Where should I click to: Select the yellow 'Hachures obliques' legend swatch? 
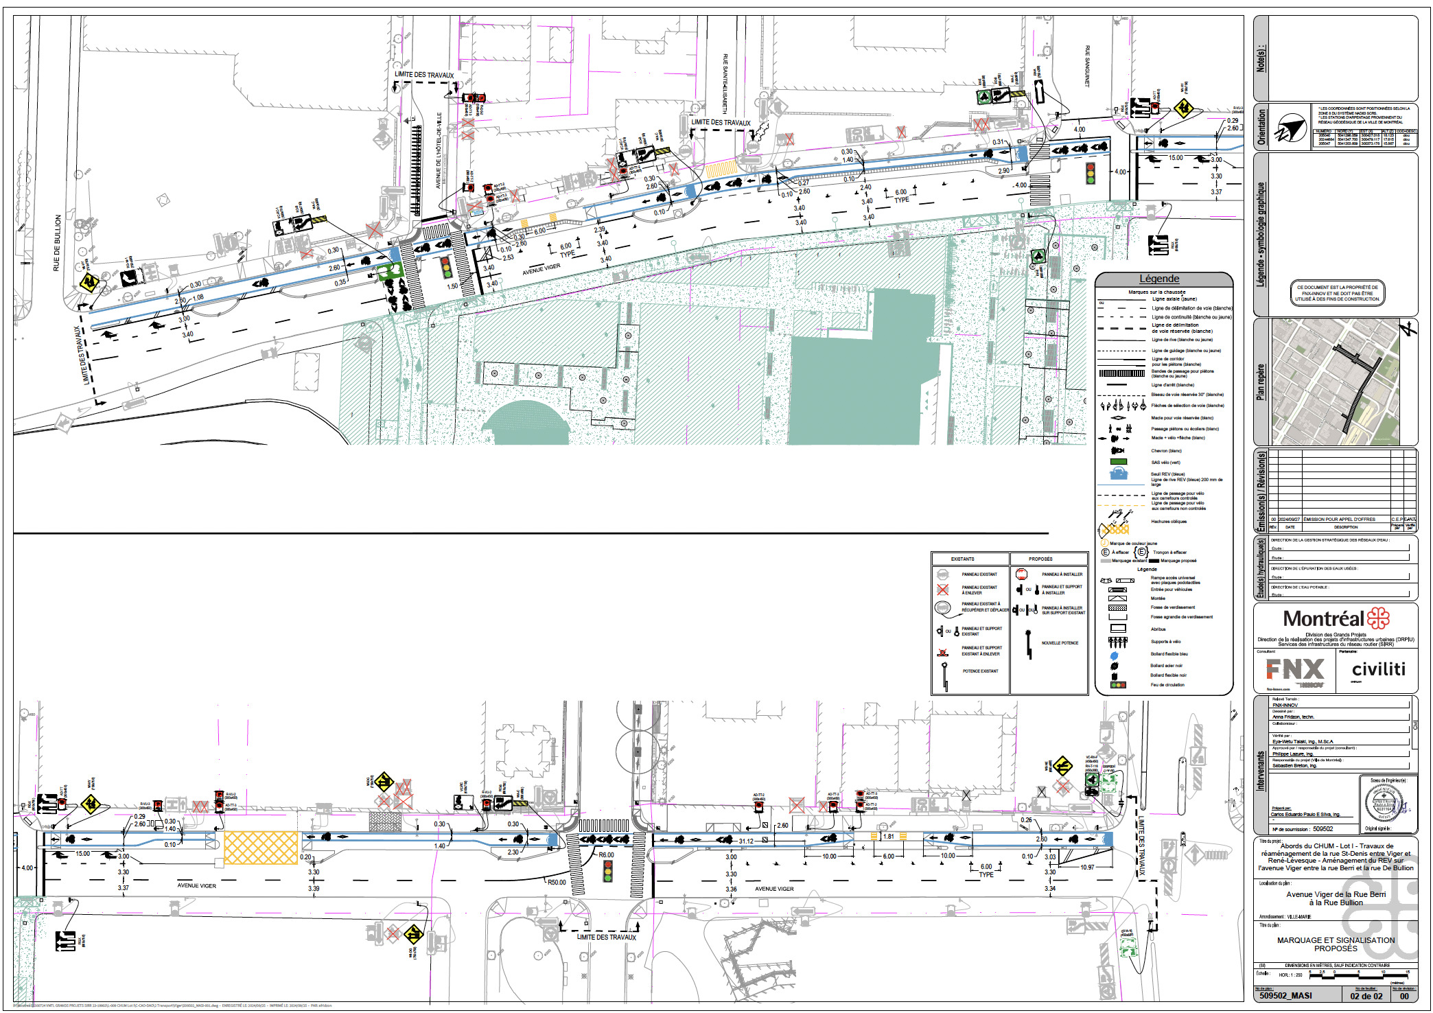click(1117, 528)
